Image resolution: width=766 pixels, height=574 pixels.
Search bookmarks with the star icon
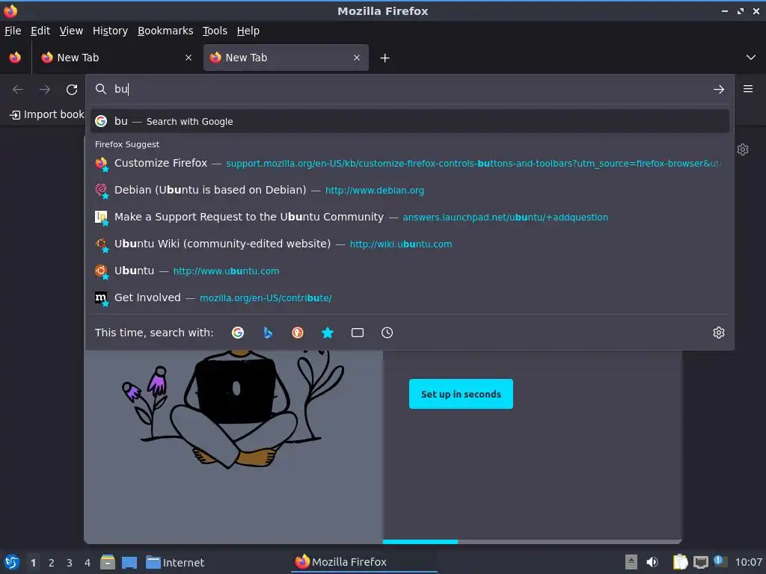pyautogui.click(x=328, y=333)
